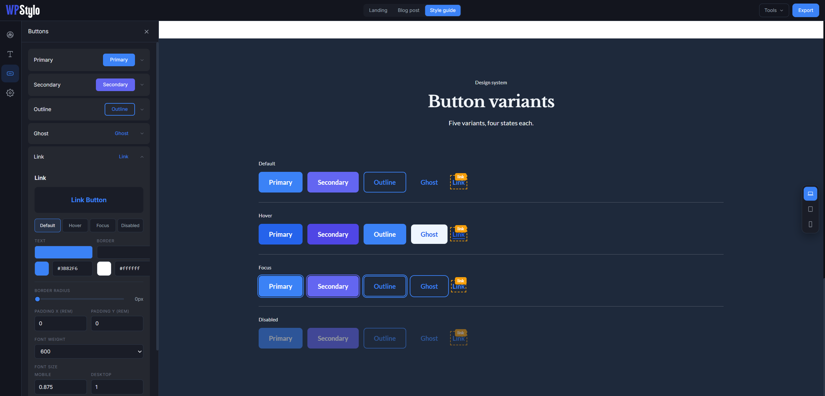
Task: Click the dark border color bar
Action: coord(123,252)
